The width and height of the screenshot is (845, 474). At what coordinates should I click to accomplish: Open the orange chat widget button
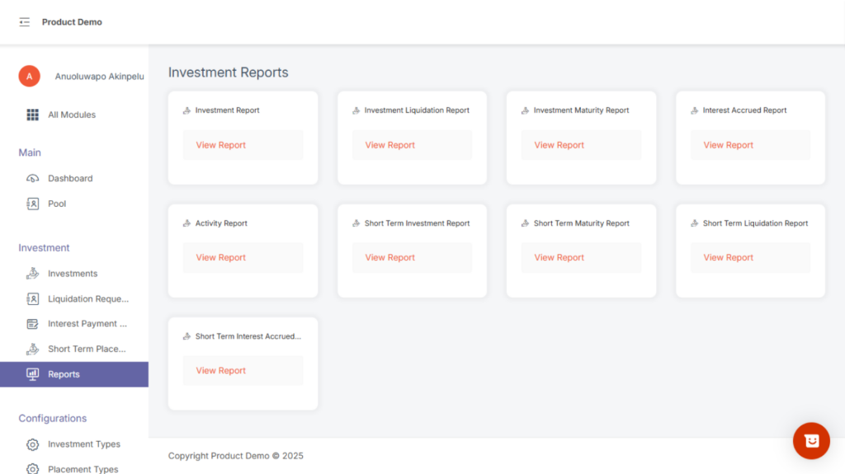click(811, 440)
